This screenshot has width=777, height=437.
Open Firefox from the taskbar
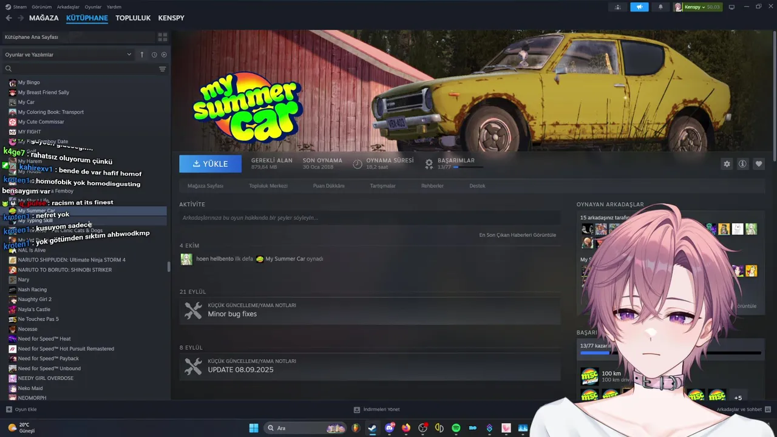tap(406, 428)
